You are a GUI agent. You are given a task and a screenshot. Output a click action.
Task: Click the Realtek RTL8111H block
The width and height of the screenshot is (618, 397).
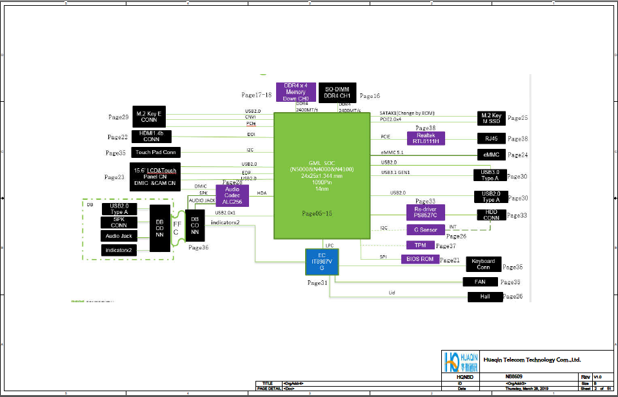point(426,138)
